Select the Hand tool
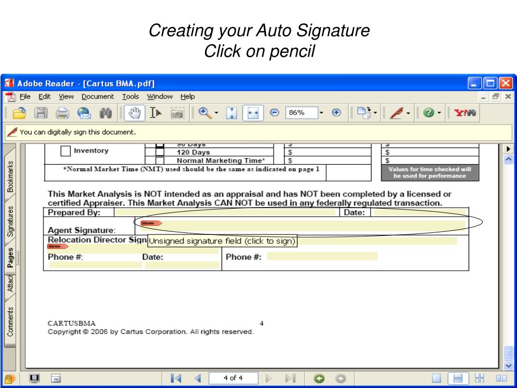 click(134, 113)
